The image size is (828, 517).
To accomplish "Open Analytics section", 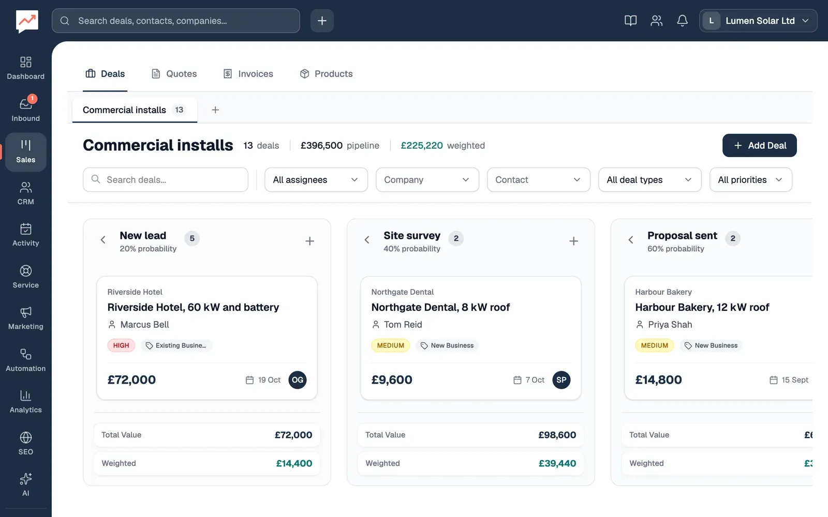I will 26,402.
